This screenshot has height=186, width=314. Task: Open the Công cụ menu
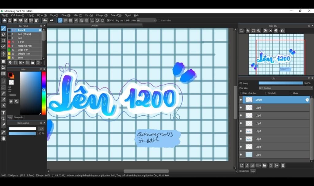click(x=102, y=15)
